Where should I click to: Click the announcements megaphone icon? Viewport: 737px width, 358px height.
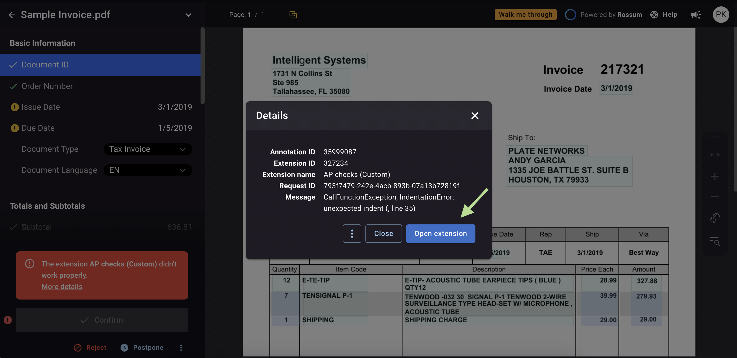click(x=696, y=15)
